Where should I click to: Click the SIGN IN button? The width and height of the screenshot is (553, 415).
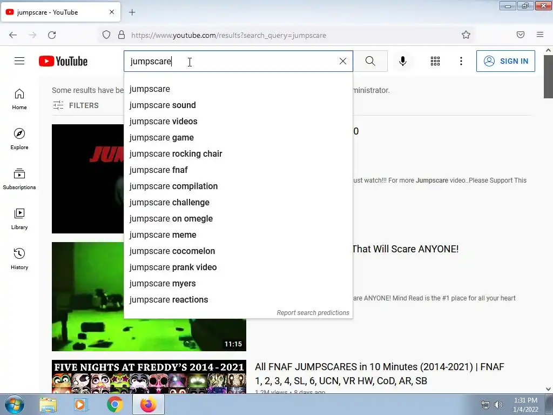tap(505, 61)
